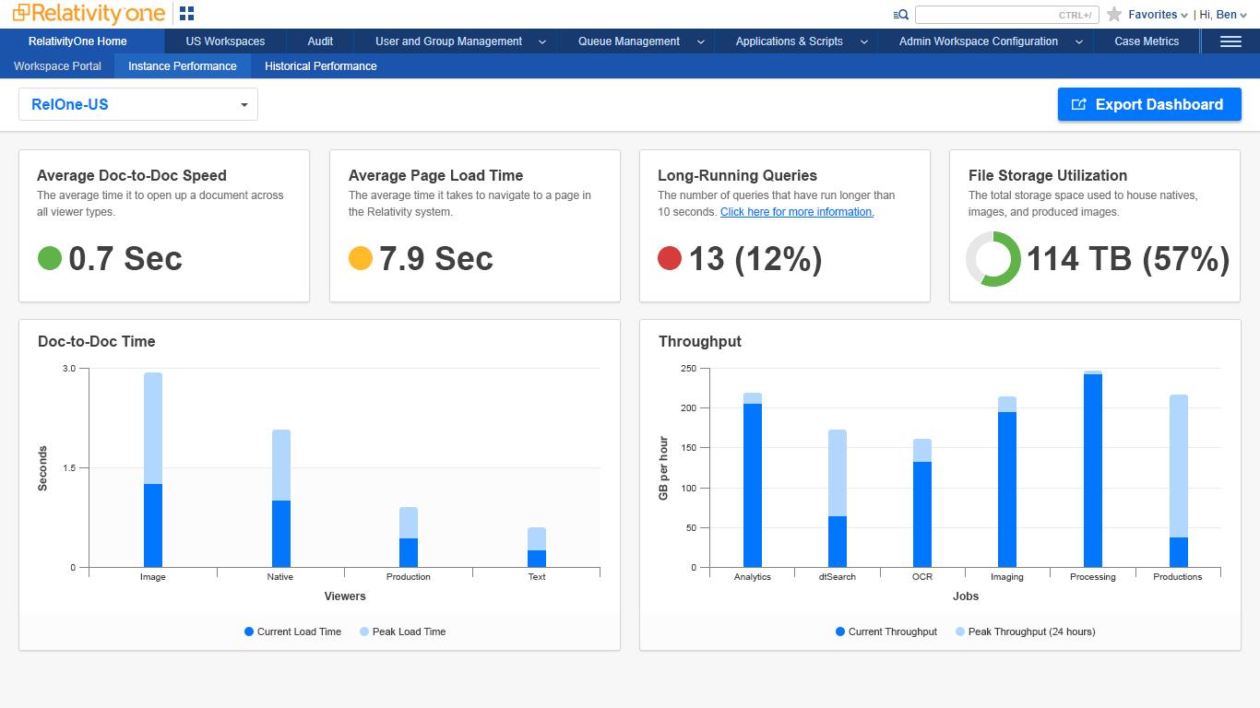Screen dimensions: 1260x708
Task: Open the RelOne-US instance dropdown
Action: click(x=138, y=104)
